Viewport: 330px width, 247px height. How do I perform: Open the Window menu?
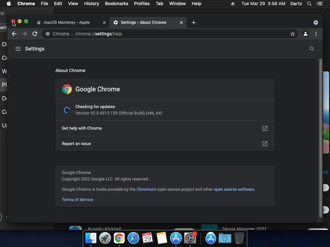[x=178, y=4]
